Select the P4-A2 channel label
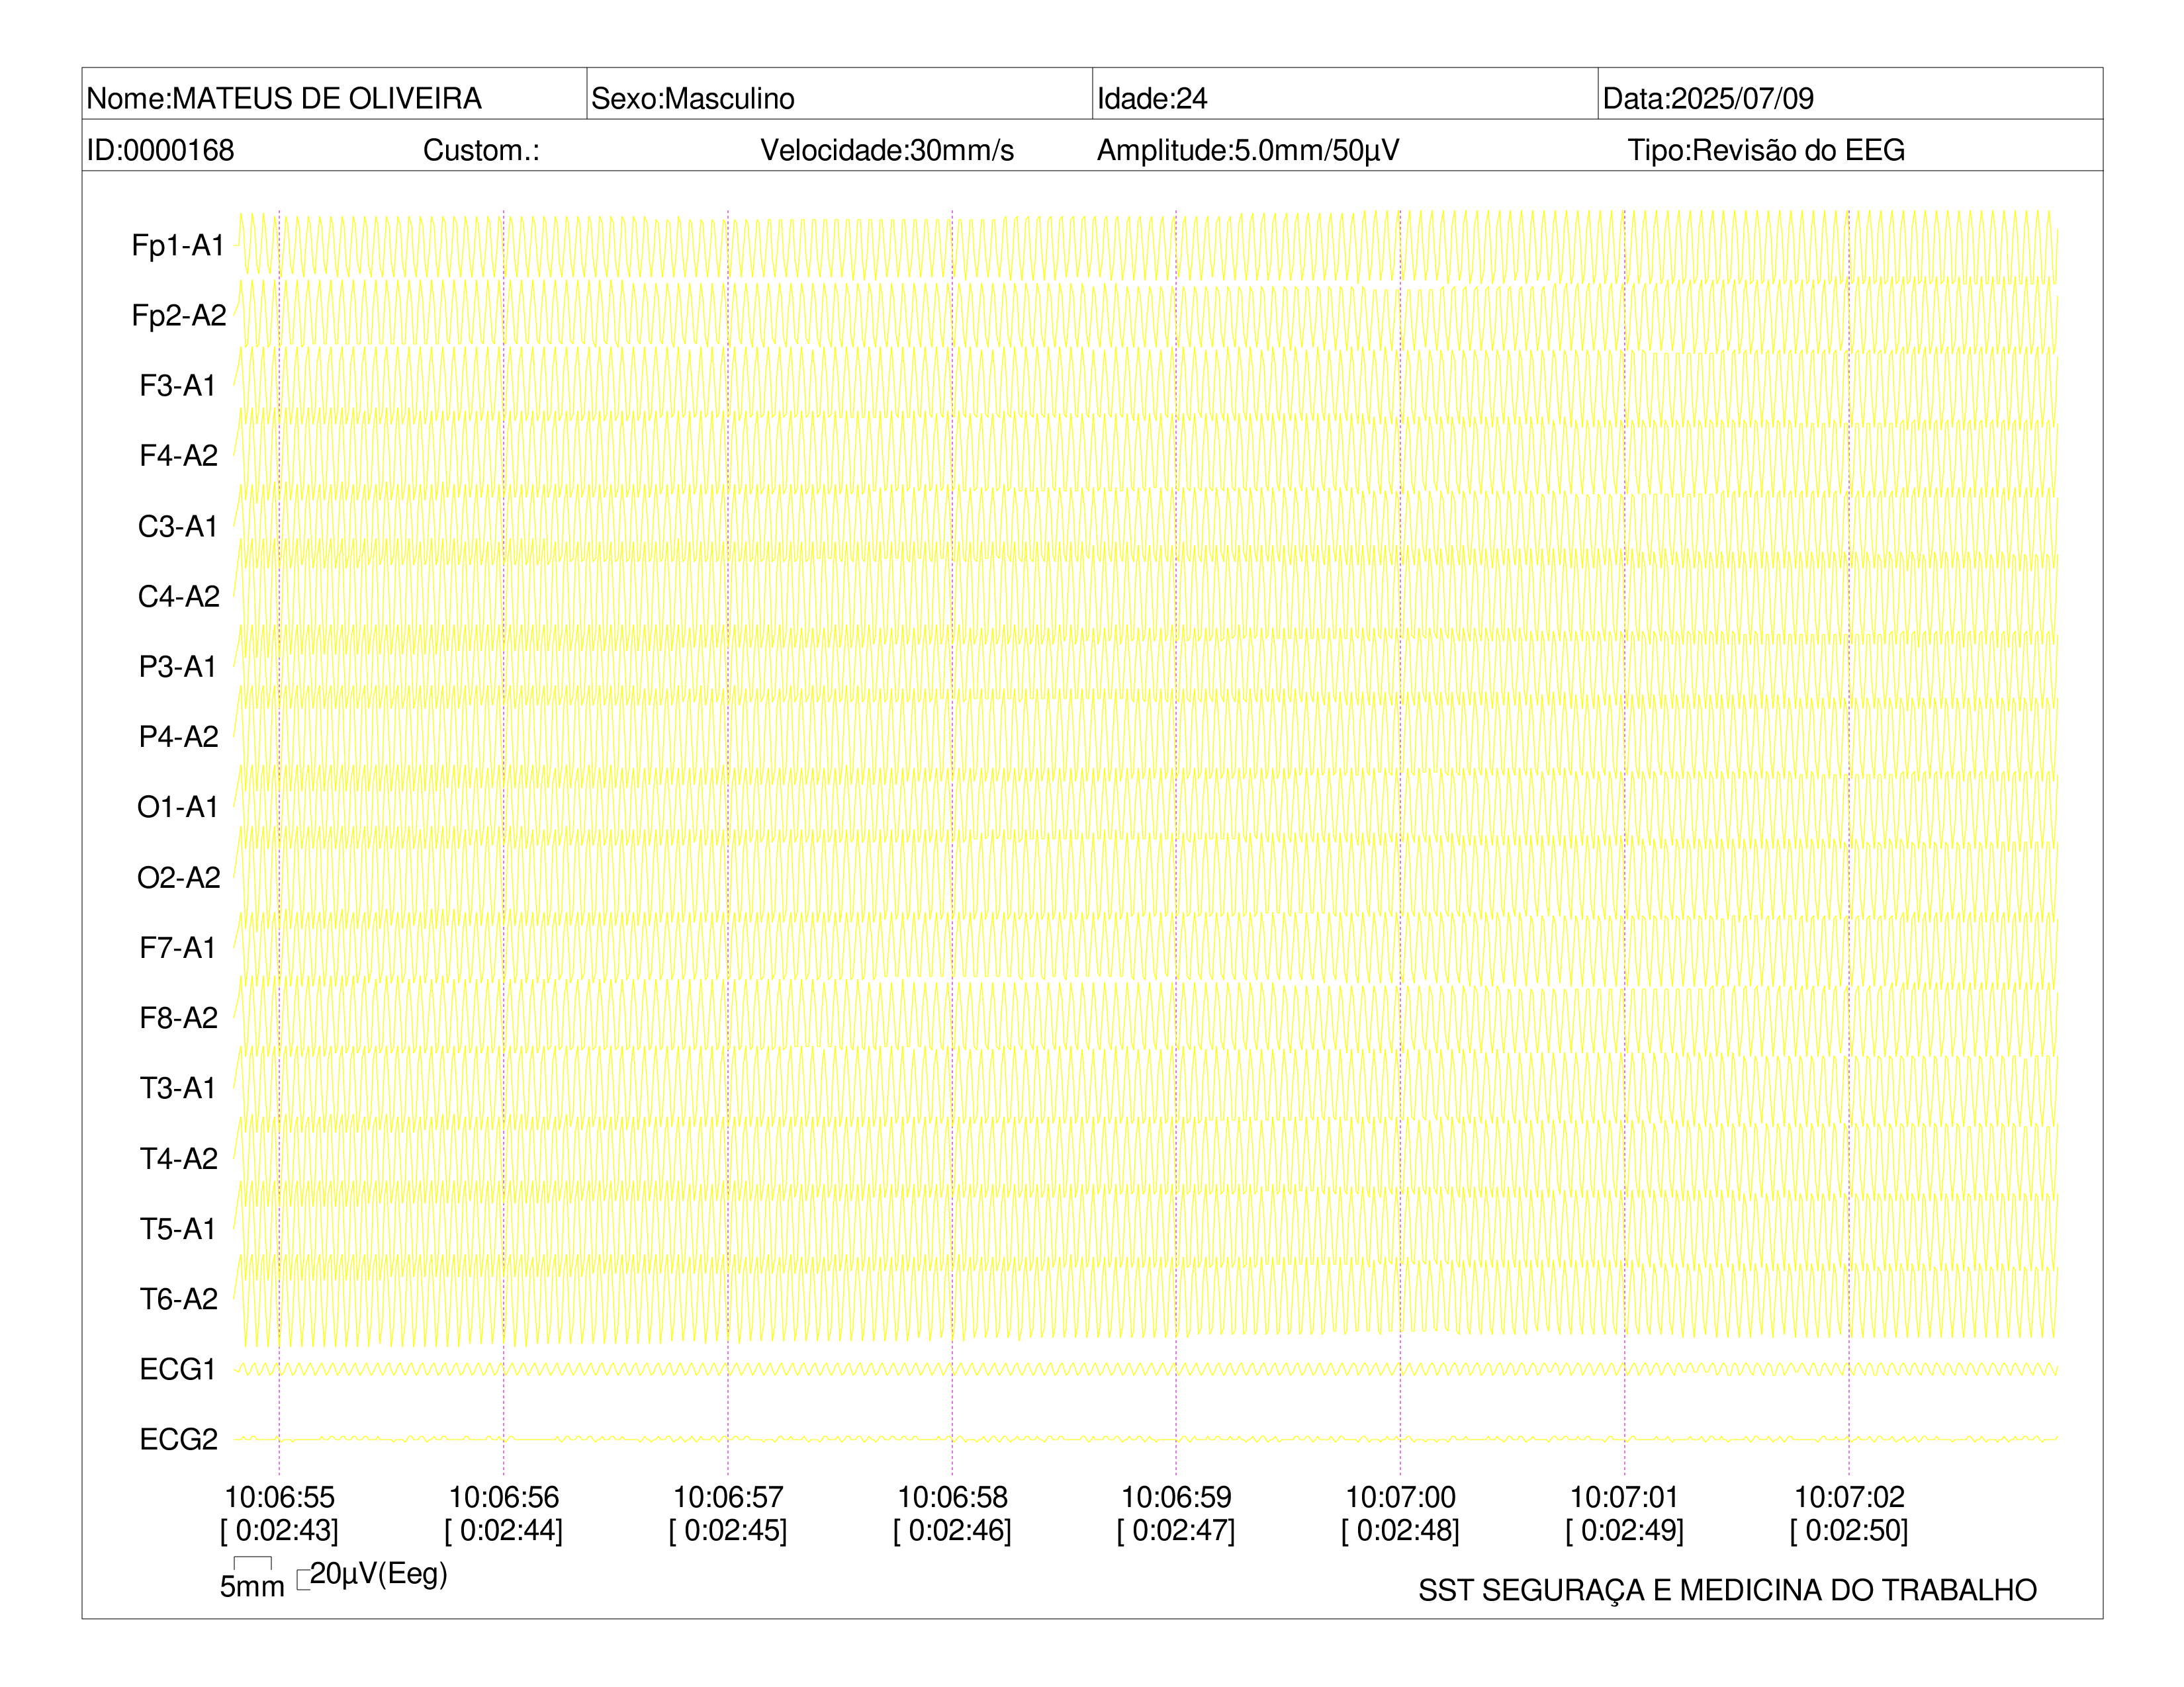Screen dimensions: 2184x1687 (x=178, y=736)
